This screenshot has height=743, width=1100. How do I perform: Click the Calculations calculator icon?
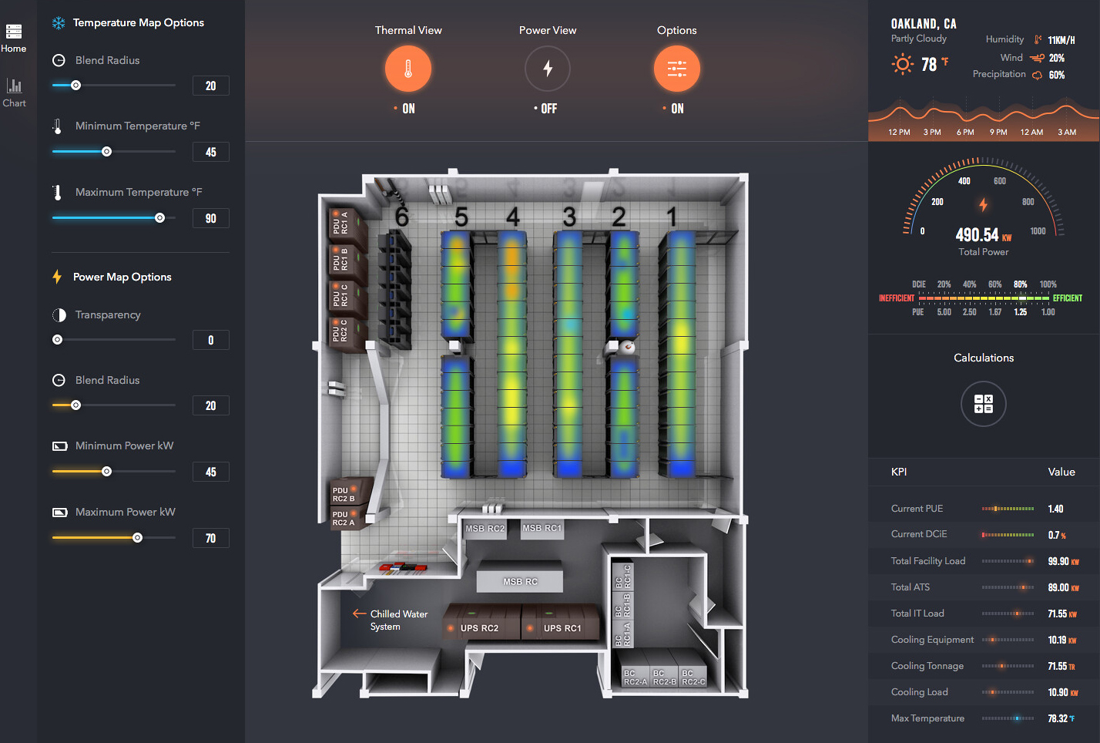click(983, 404)
